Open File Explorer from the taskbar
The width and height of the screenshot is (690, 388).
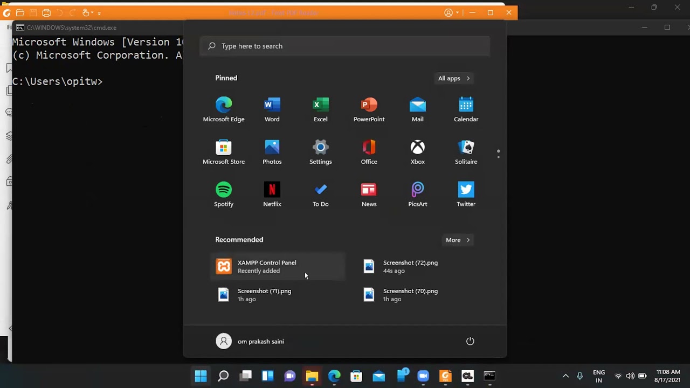tap(312, 376)
